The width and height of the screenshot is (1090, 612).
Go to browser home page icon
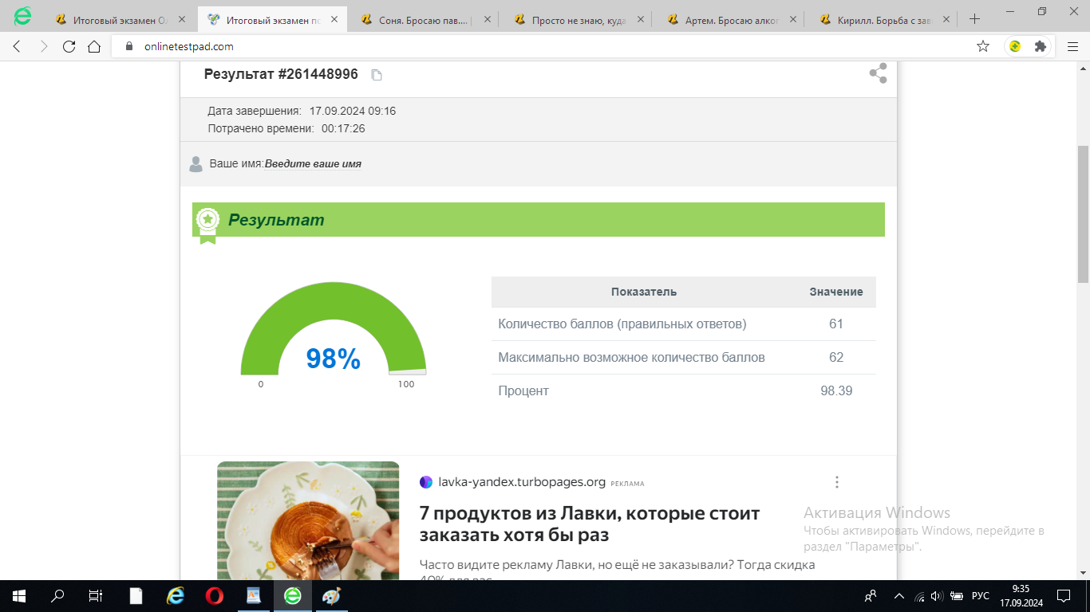pos(94,46)
